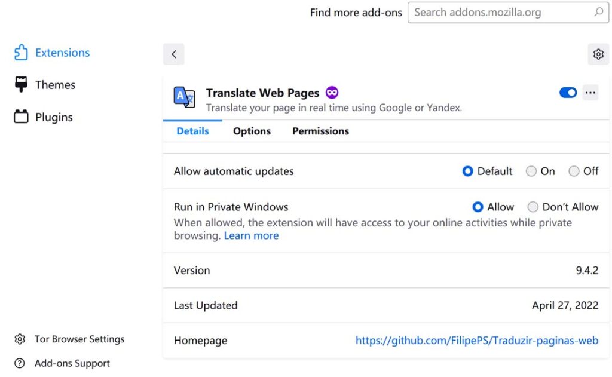Click the Translate Web Pages title
612x377 pixels.
click(263, 93)
